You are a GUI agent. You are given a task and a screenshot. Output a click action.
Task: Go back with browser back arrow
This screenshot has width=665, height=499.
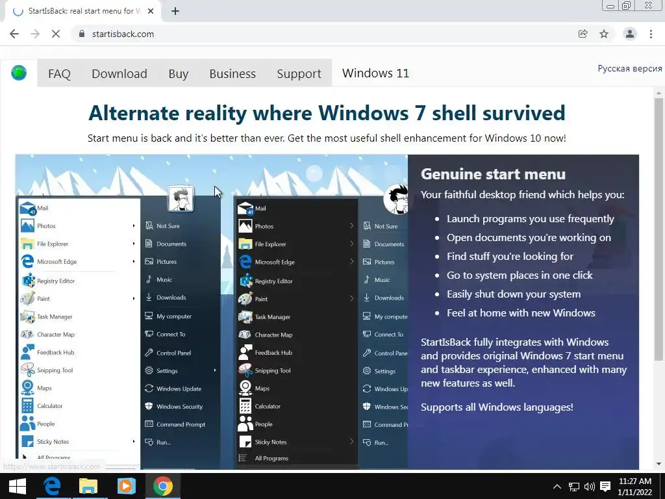coord(14,34)
